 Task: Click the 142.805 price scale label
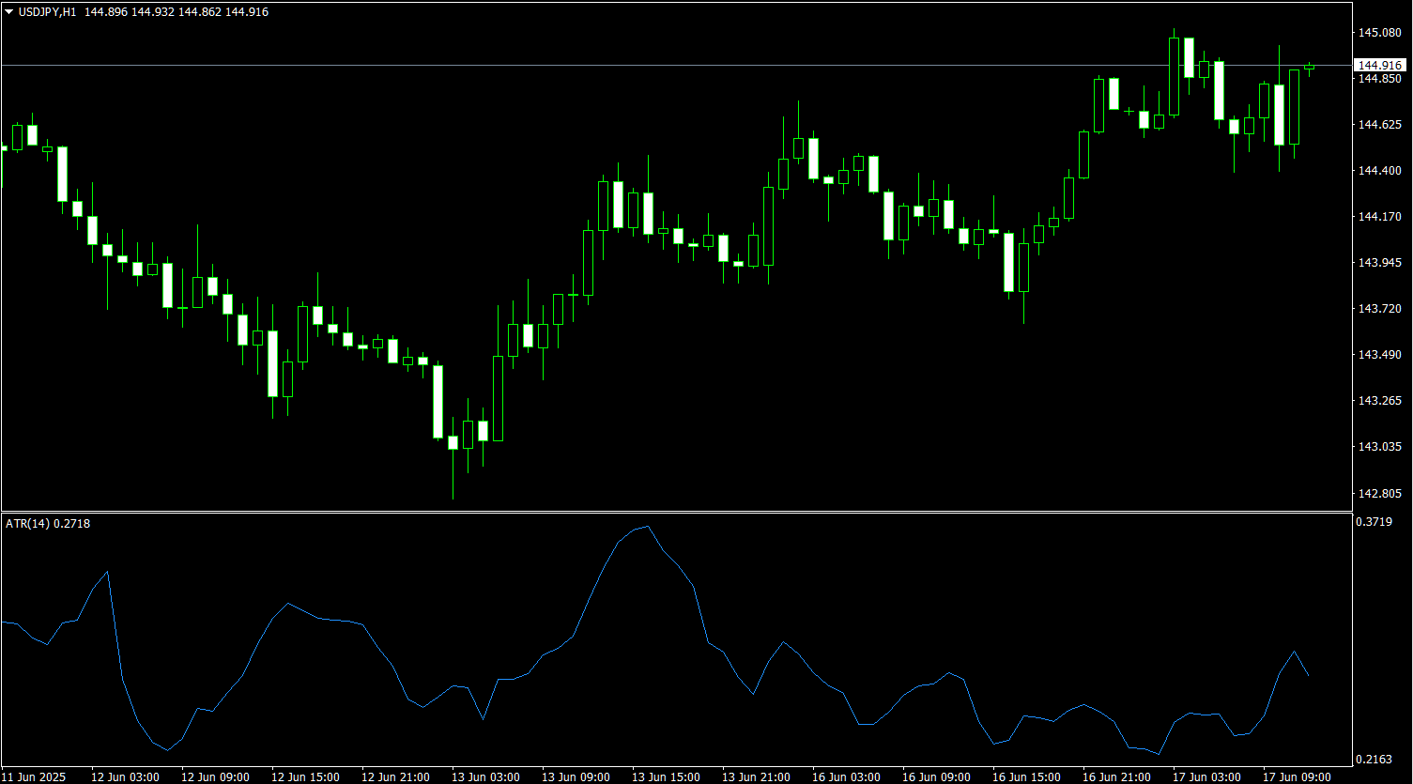[1380, 493]
